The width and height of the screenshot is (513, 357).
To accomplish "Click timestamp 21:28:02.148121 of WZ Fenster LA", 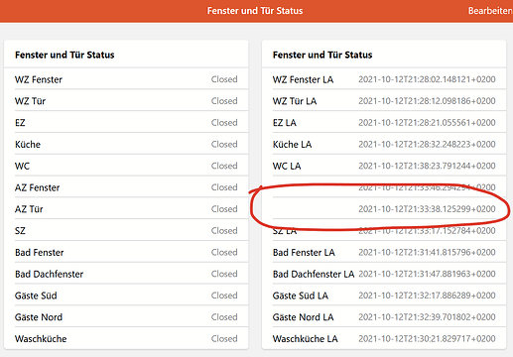I will [x=427, y=79].
